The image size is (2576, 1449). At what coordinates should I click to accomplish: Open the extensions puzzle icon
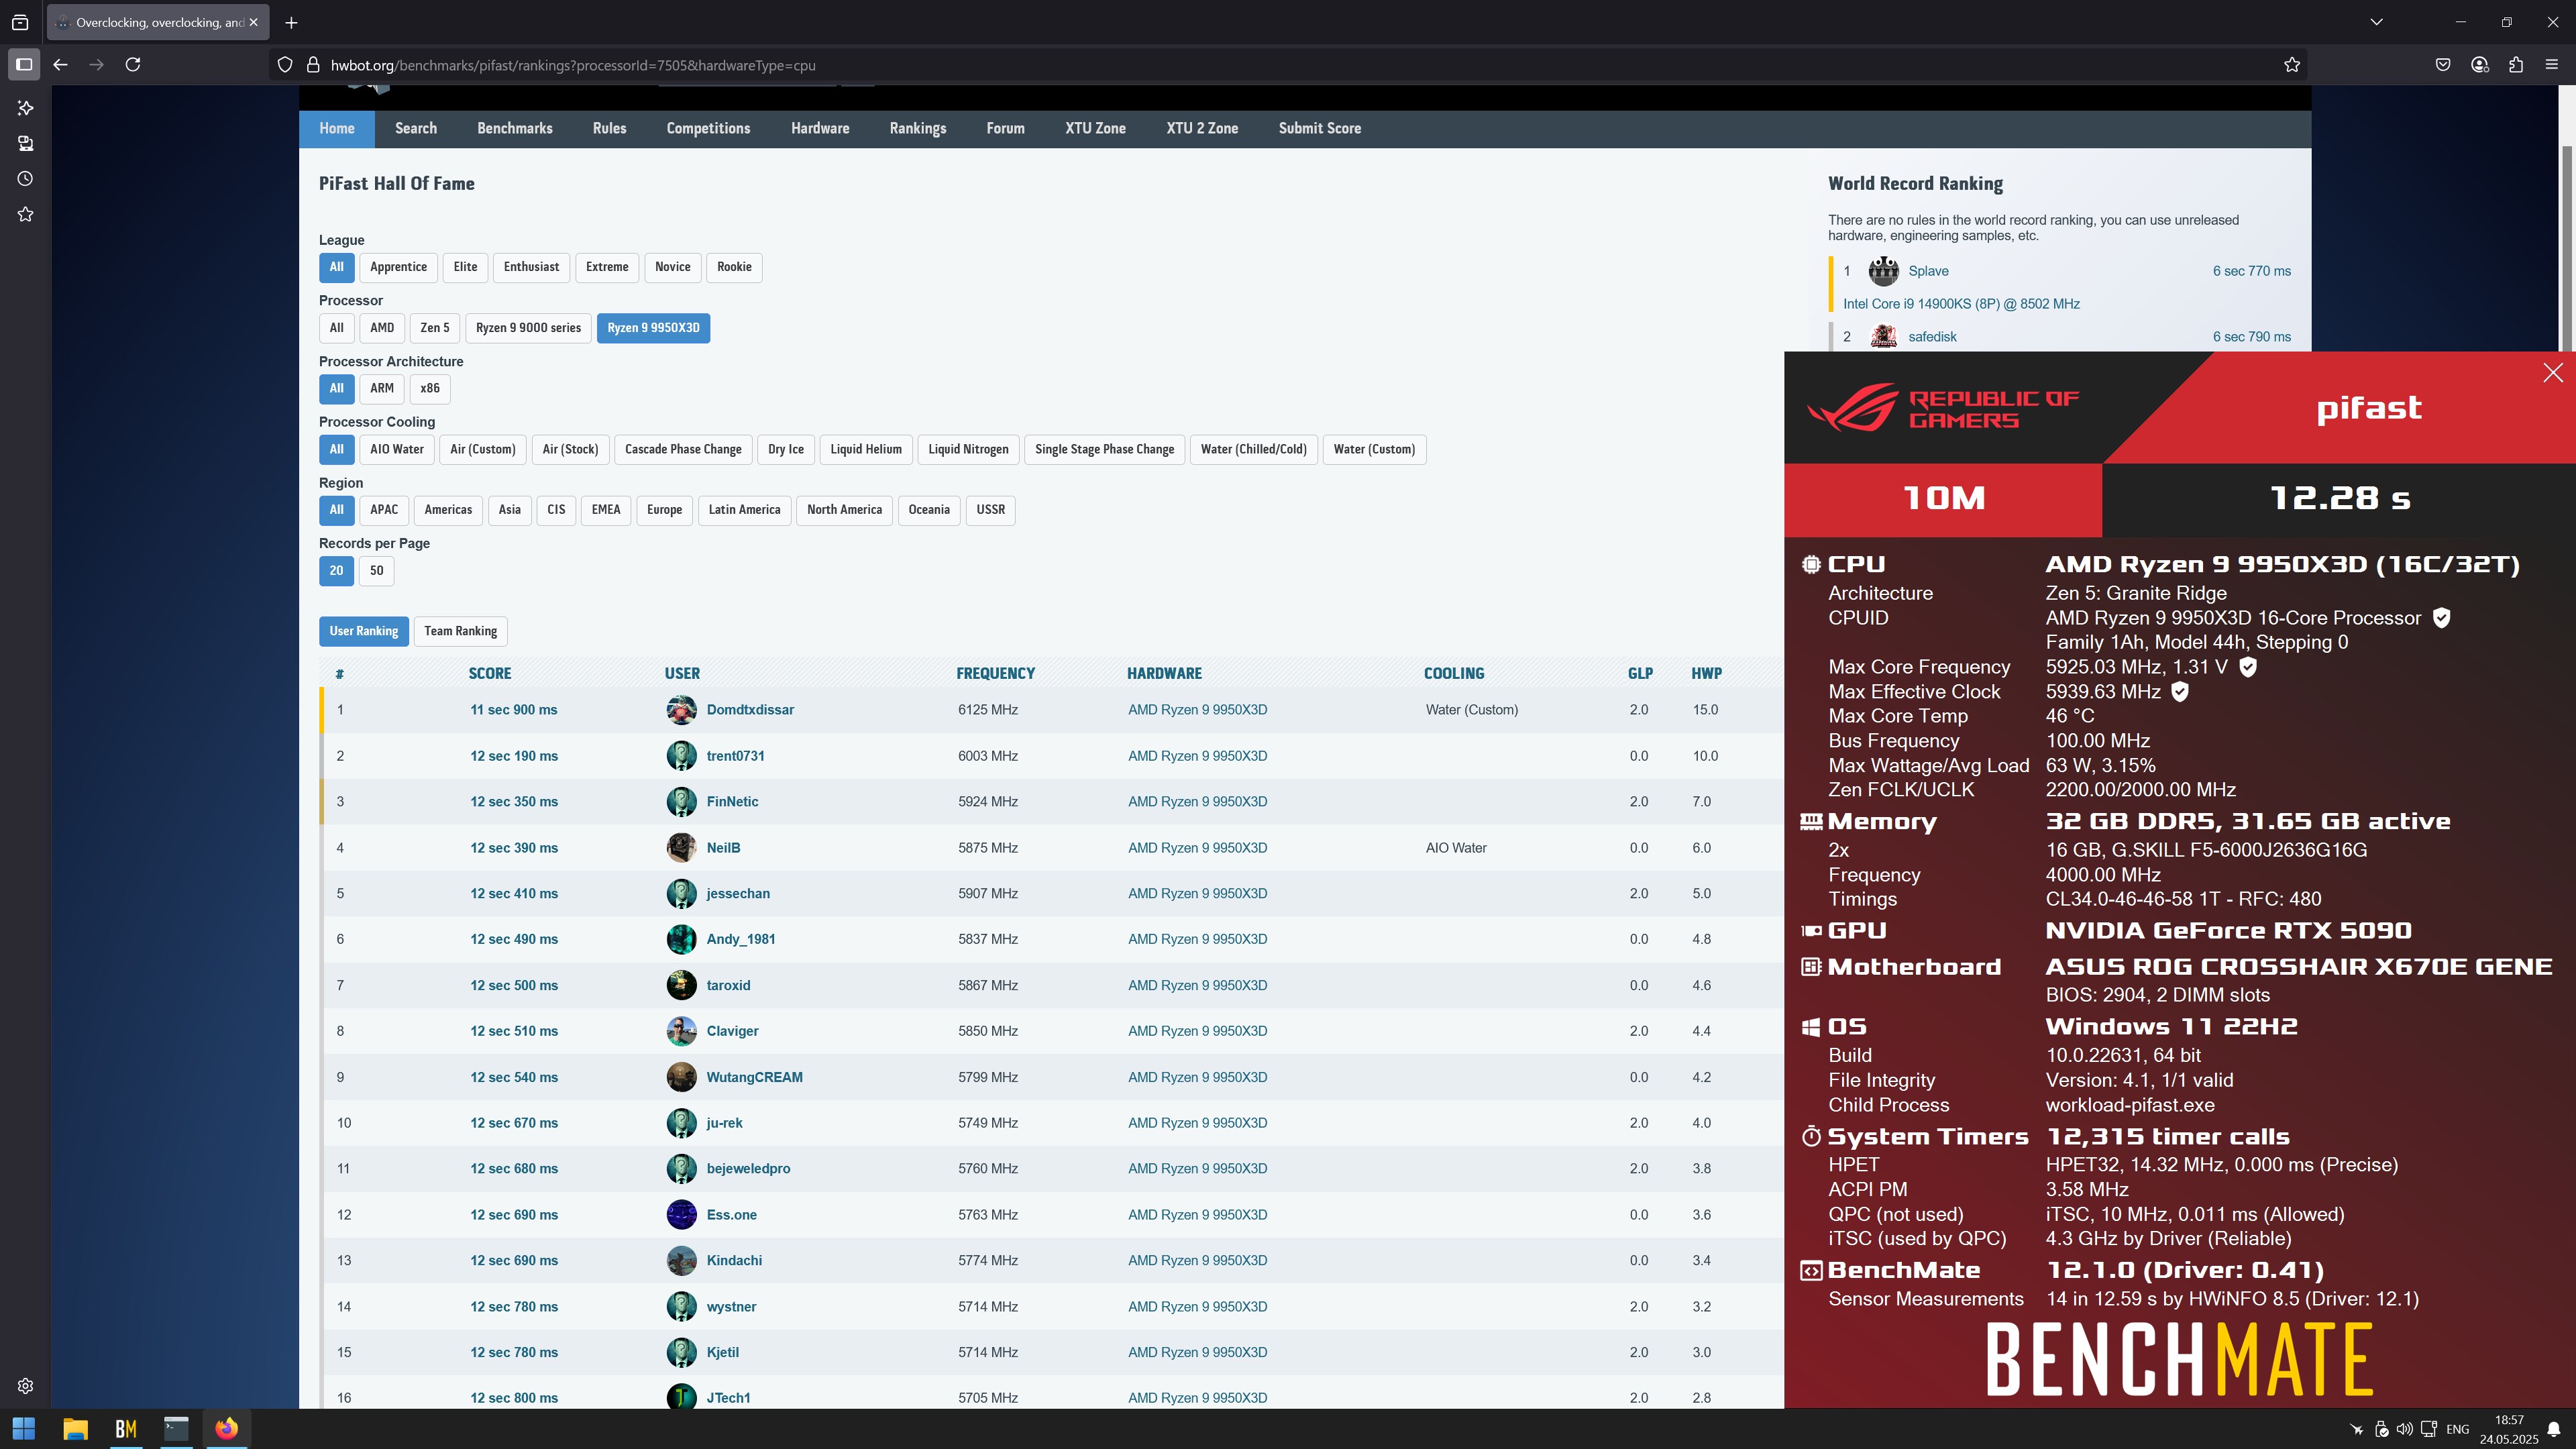2516,65
